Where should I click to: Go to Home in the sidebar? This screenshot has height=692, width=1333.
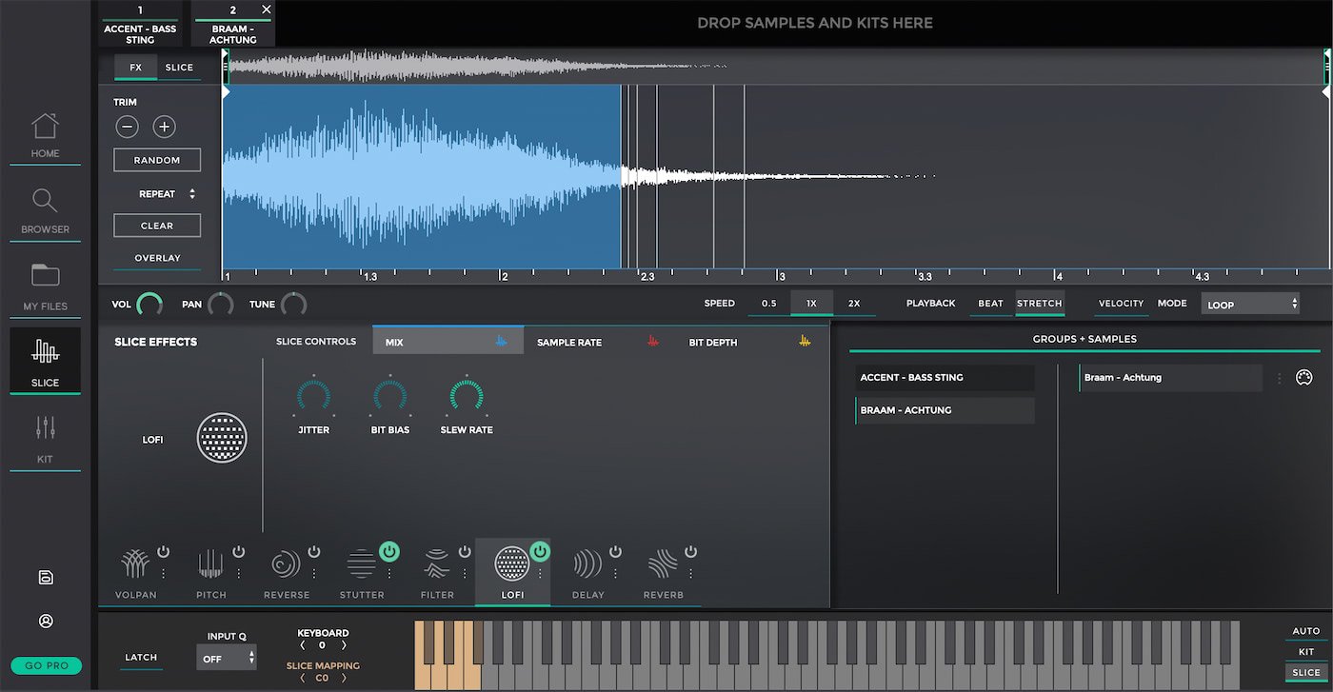(45, 127)
